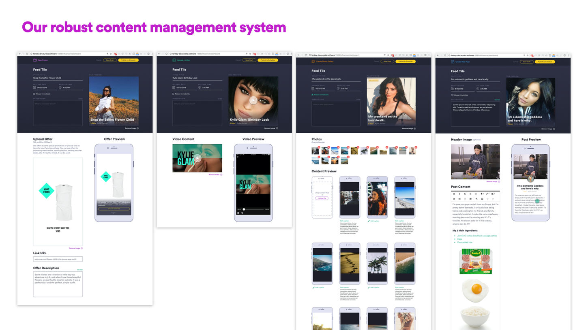This screenshot has height=330, width=588.
Task: Click the Offer Description text area
Action: (58, 284)
